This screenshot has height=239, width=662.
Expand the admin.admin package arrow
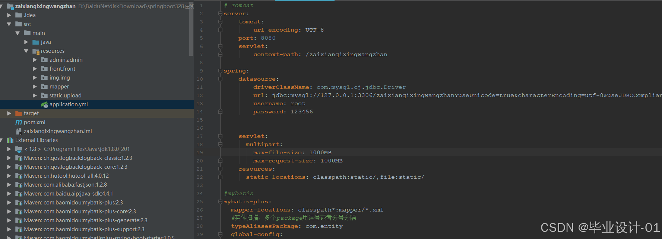(x=35, y=60)
